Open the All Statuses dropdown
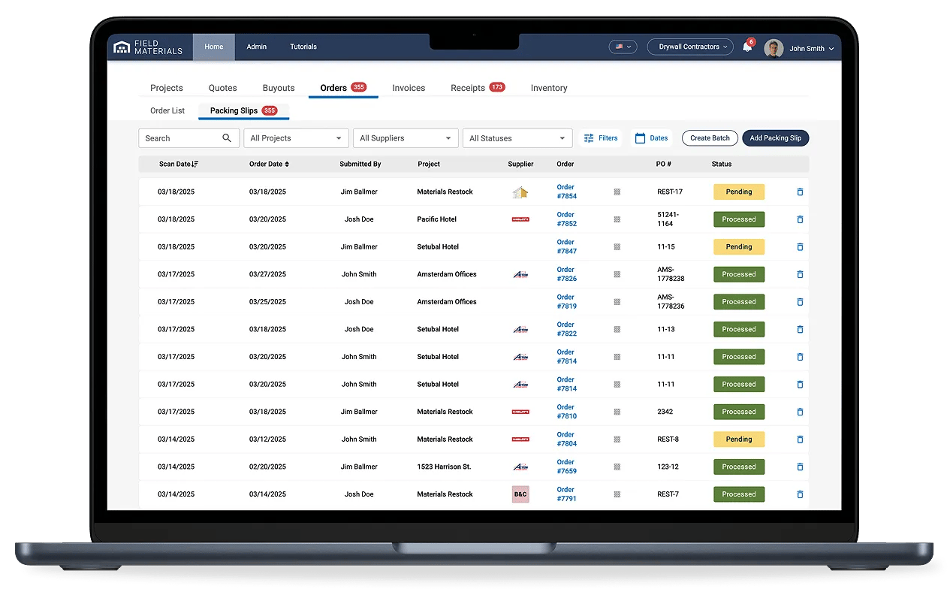 pyautogui.click(x=517, y=138)
